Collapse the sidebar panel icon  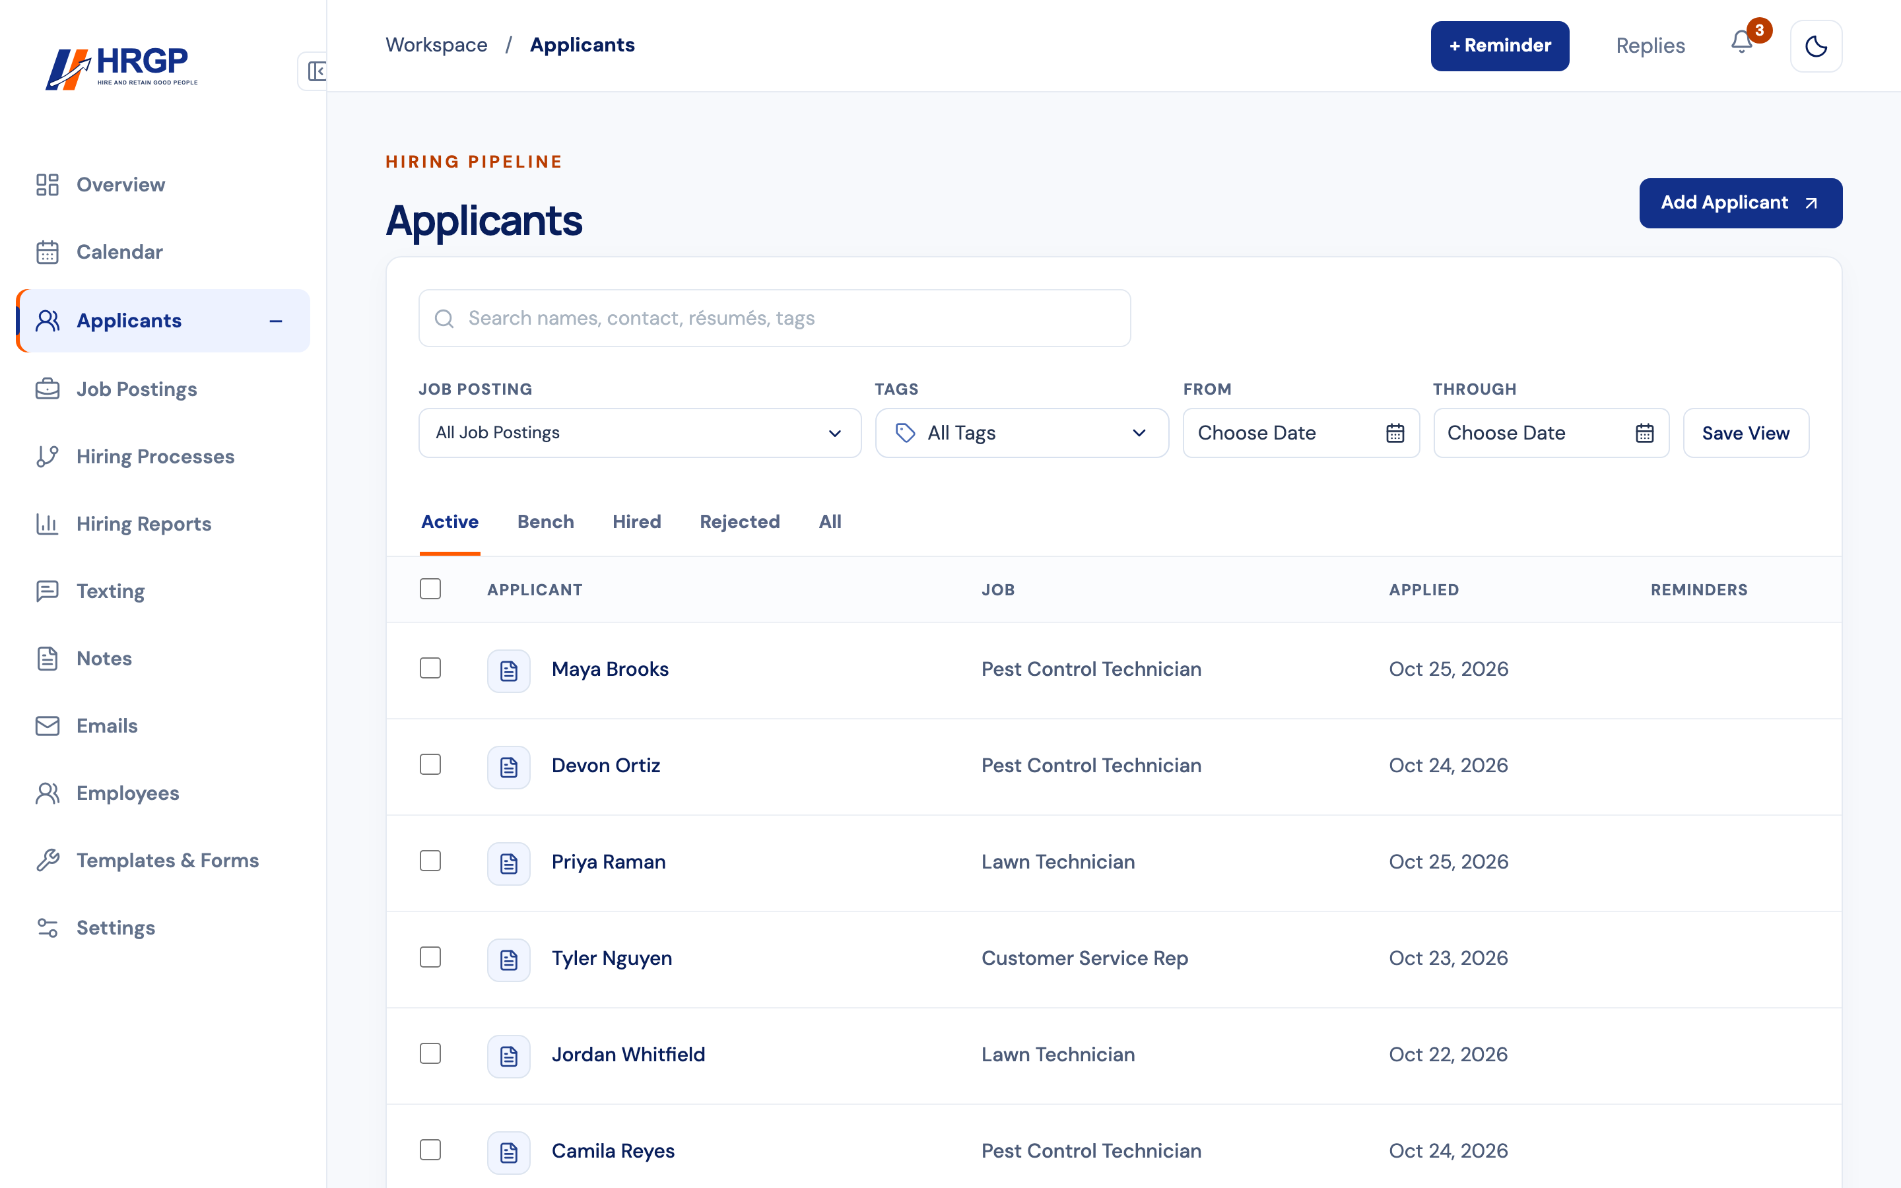pos(316,71)
